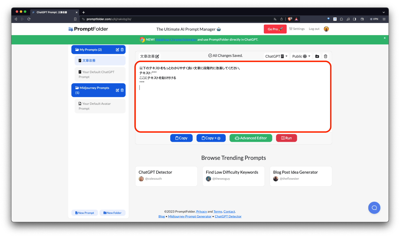The width and height of the screenshot is (400, 237).
Task: Click the Browse Trending Prompts heading
Action: tap(233, 158)
